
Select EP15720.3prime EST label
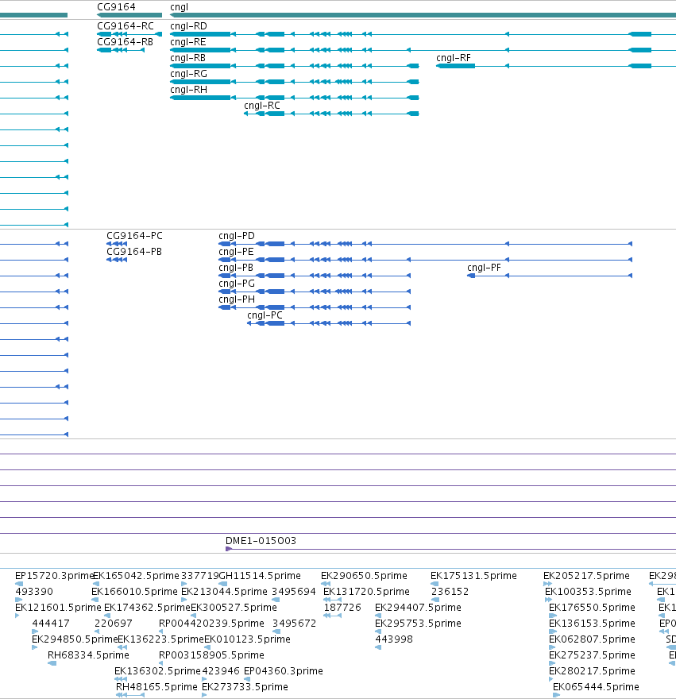click(54, 576)
